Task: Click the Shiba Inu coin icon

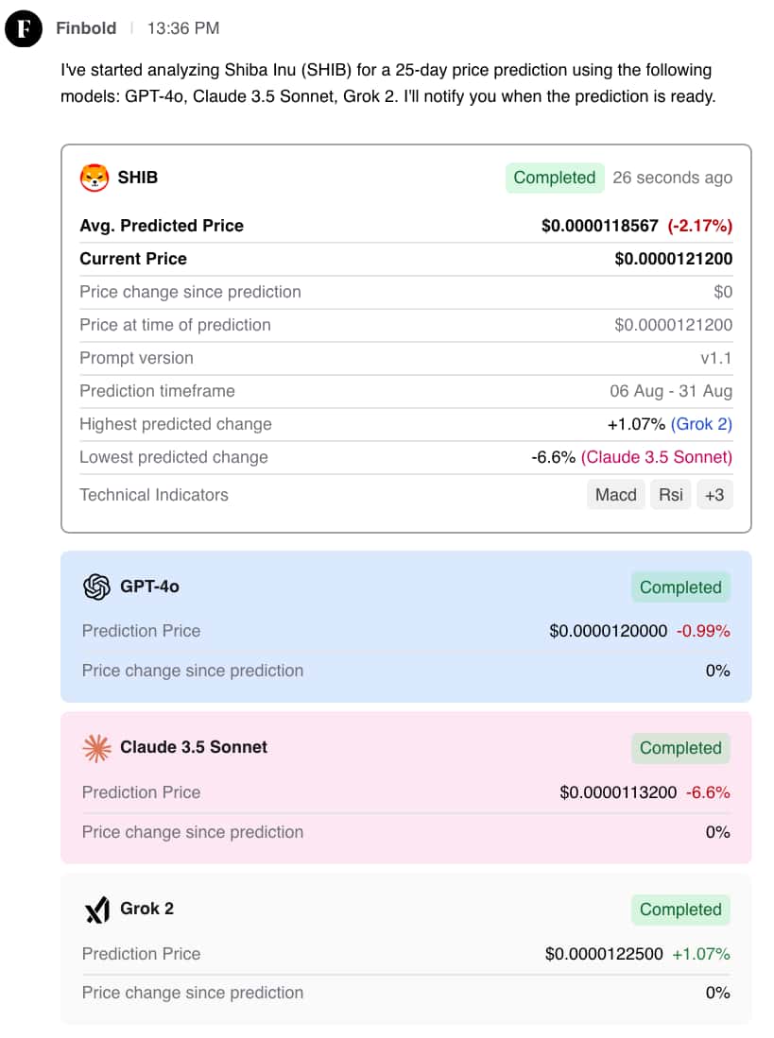Action: (92, 176)
